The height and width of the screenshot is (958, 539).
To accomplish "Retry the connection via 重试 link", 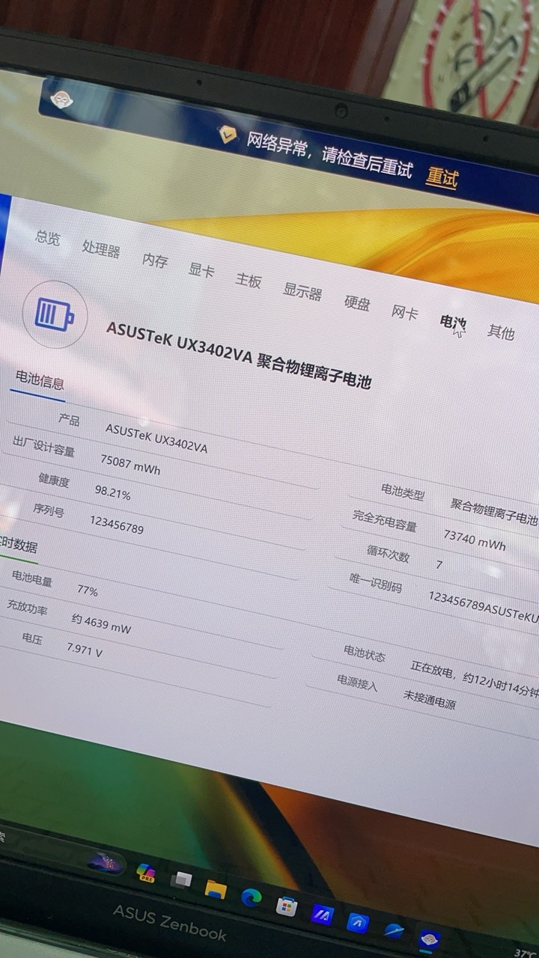I will pos(442,177).
